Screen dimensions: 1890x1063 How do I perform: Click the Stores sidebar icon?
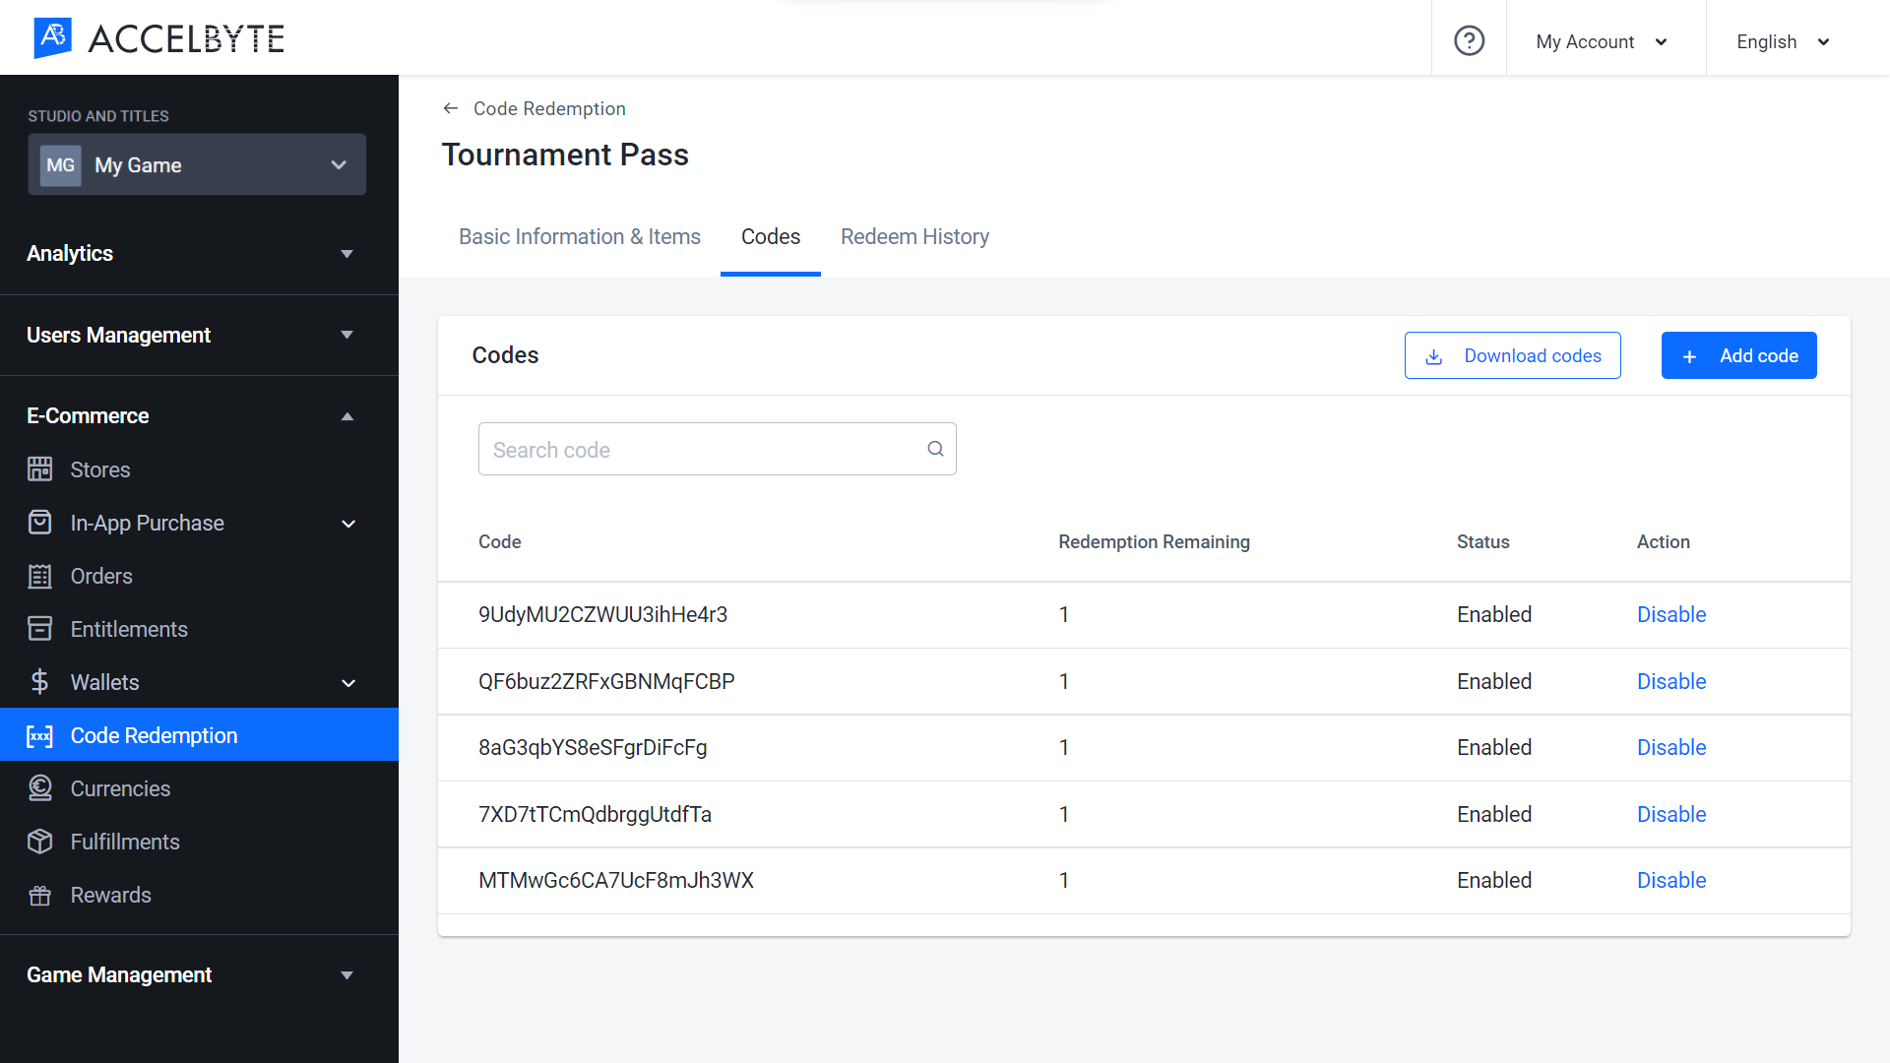(41, 469)
